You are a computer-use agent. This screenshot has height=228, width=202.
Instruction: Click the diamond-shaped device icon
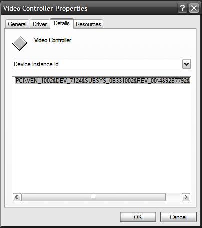(x=20, y=43)
